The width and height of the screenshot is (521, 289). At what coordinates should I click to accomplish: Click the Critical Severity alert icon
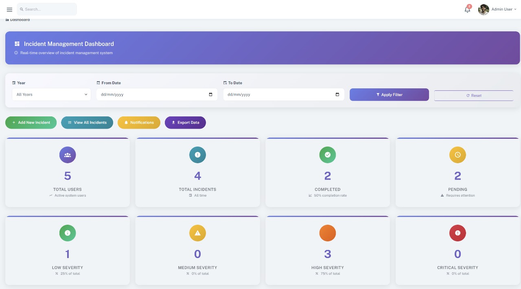coord(458,233)
